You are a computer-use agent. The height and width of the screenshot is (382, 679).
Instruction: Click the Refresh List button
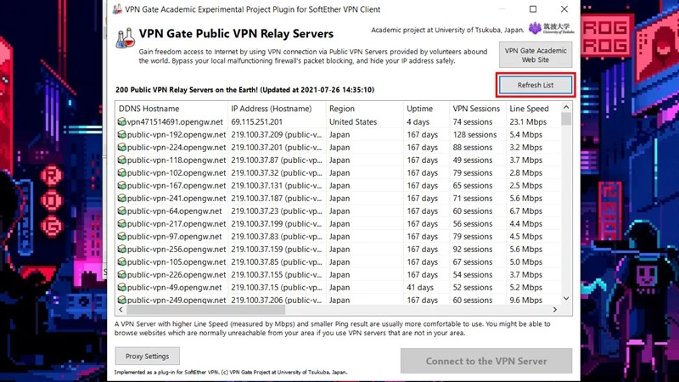coord(536,85)
